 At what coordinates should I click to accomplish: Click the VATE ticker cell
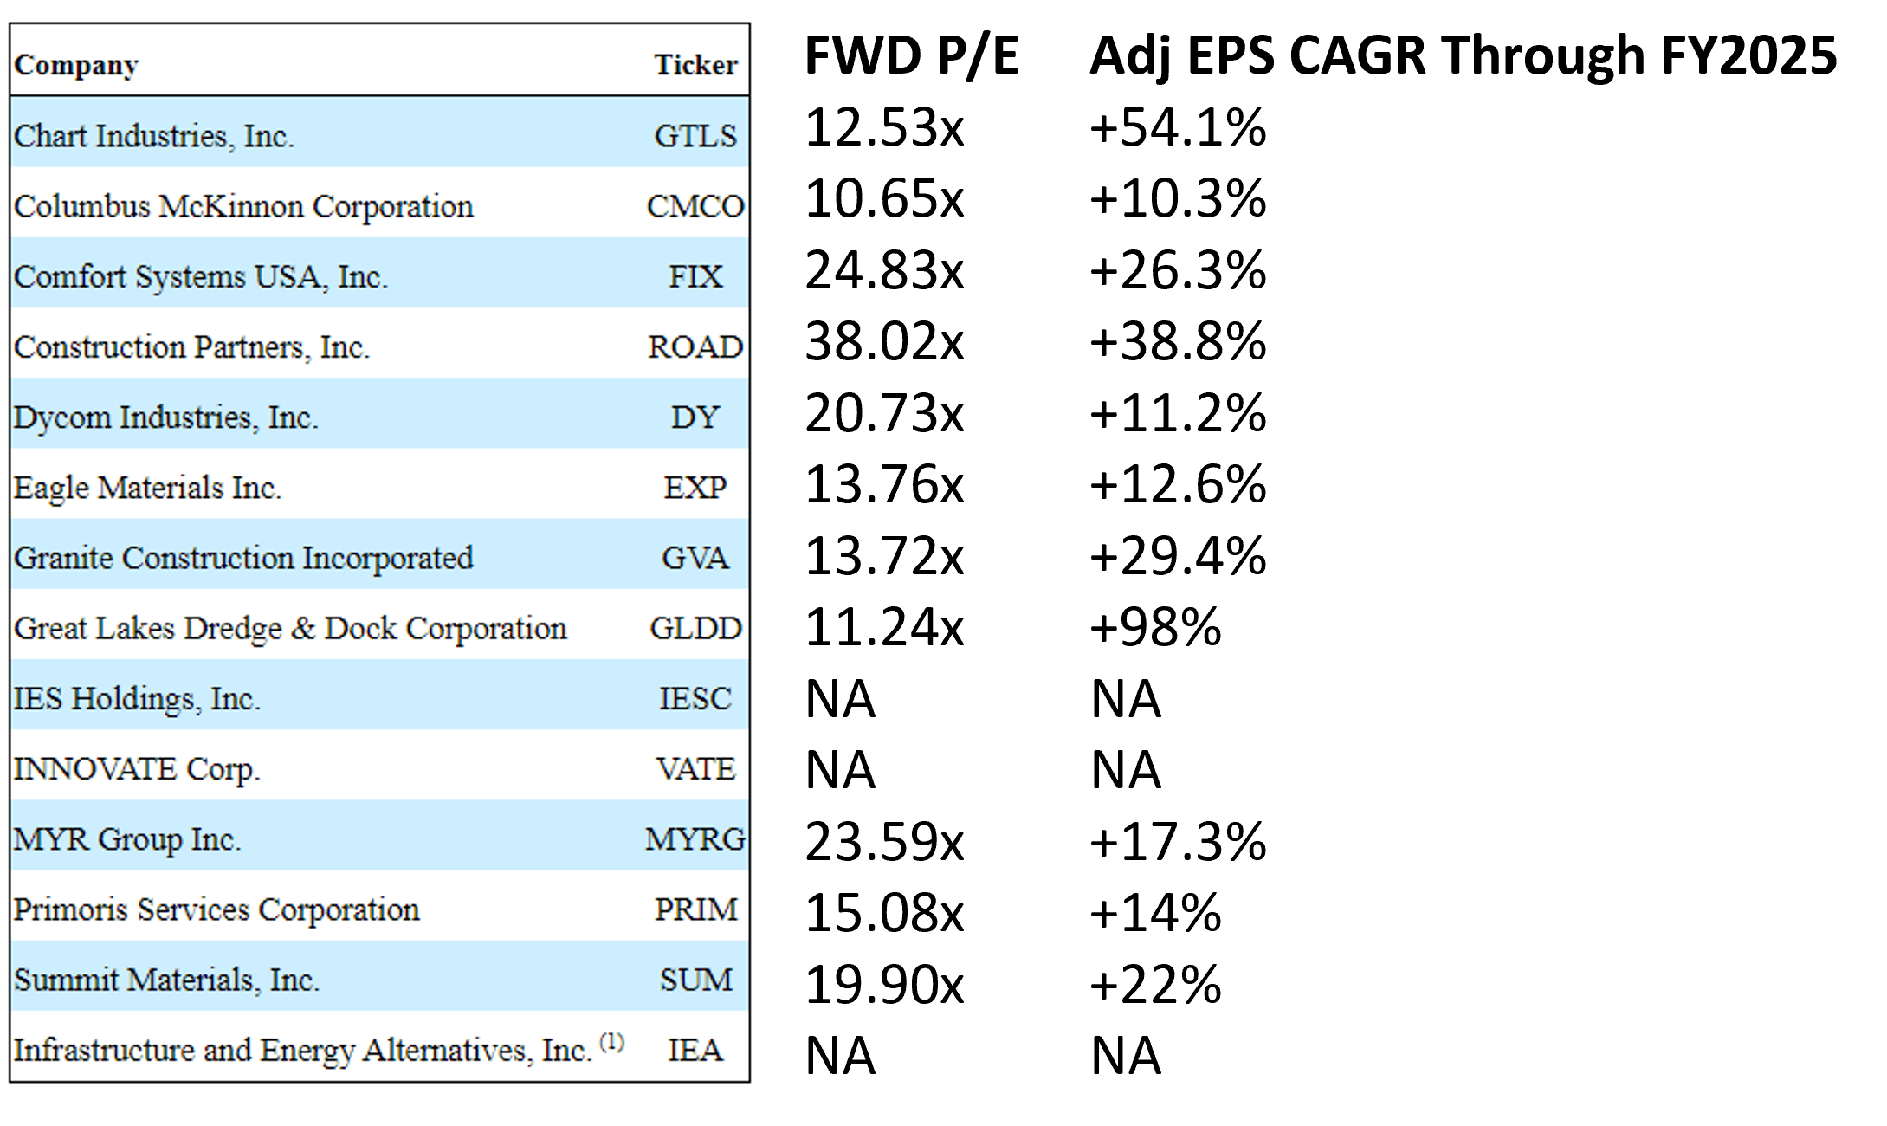(695, 768)
